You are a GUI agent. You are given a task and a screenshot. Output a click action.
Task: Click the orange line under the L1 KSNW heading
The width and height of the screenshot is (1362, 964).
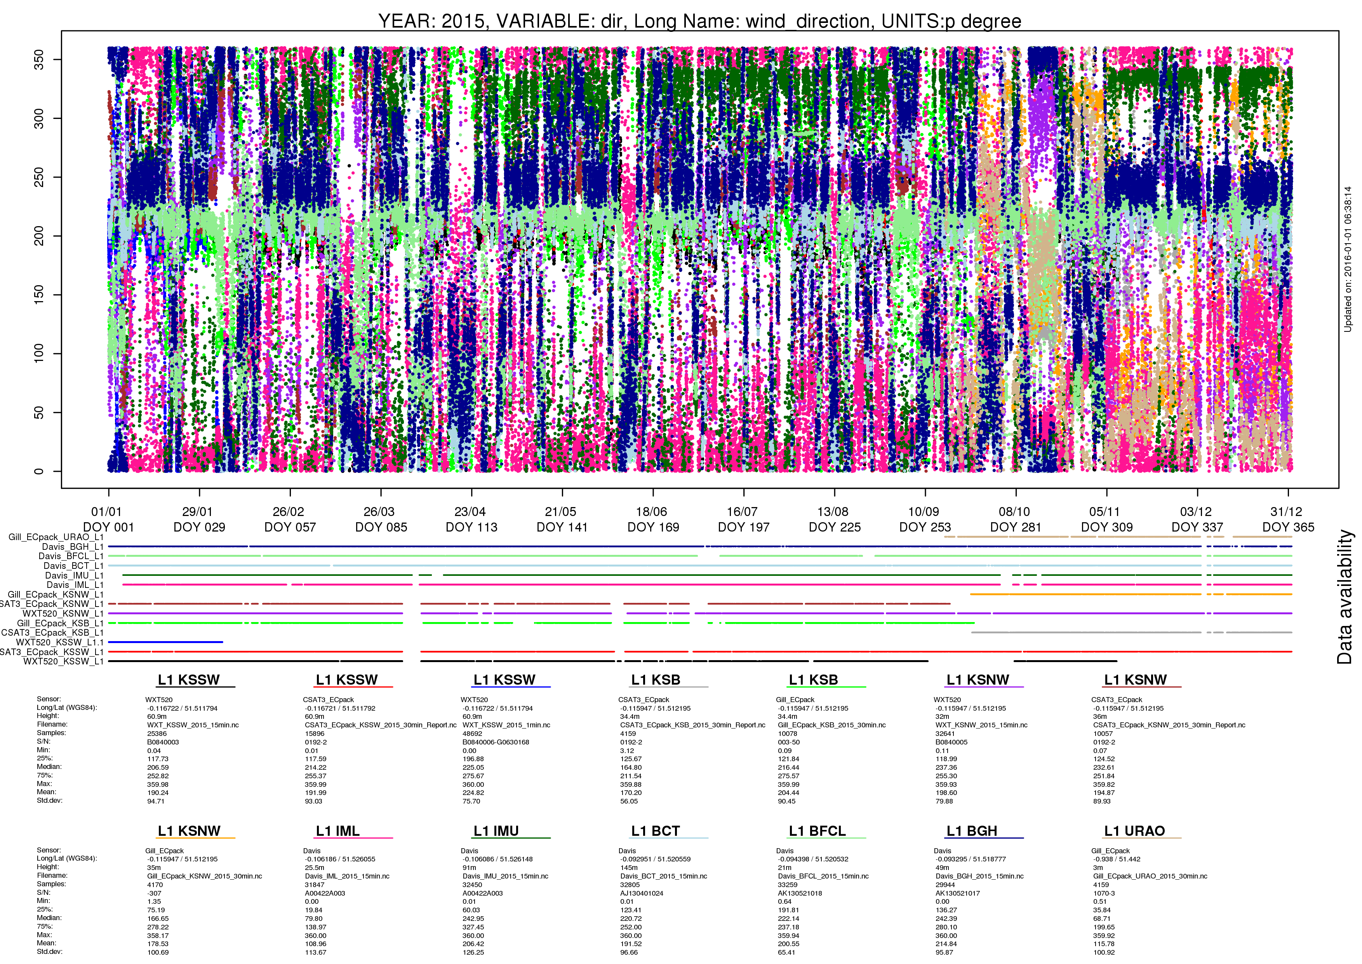pyautogui.click(x=197, y=838)
